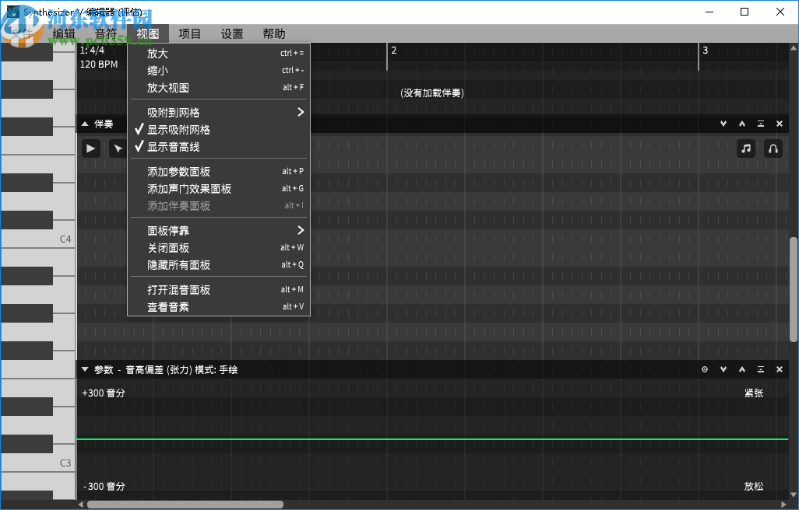Image resolution: width=799 pixels, height=510 pixels.
Task: Open the 项目 menu
Action: tap(189, 33)
